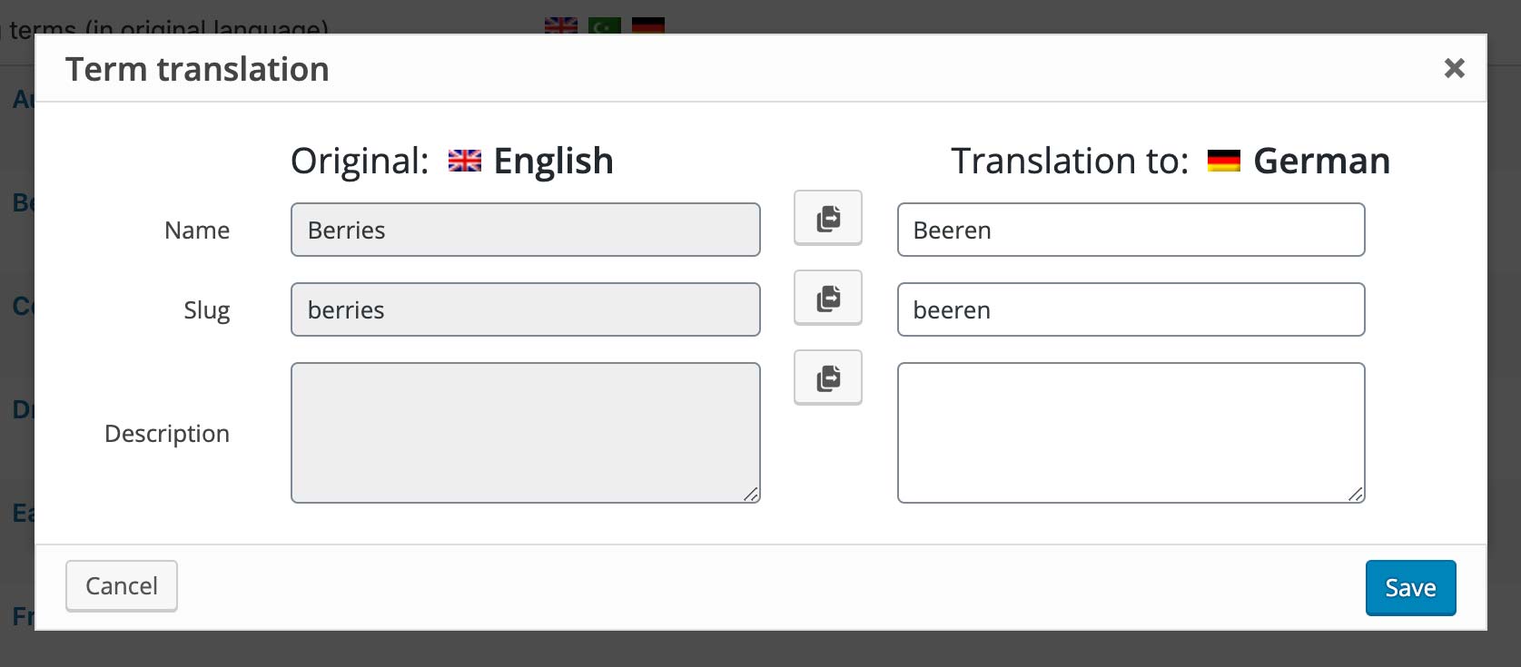Click the 'Translation to:' heading text
Screen dimensions: 1521x667
point(1070,162)
